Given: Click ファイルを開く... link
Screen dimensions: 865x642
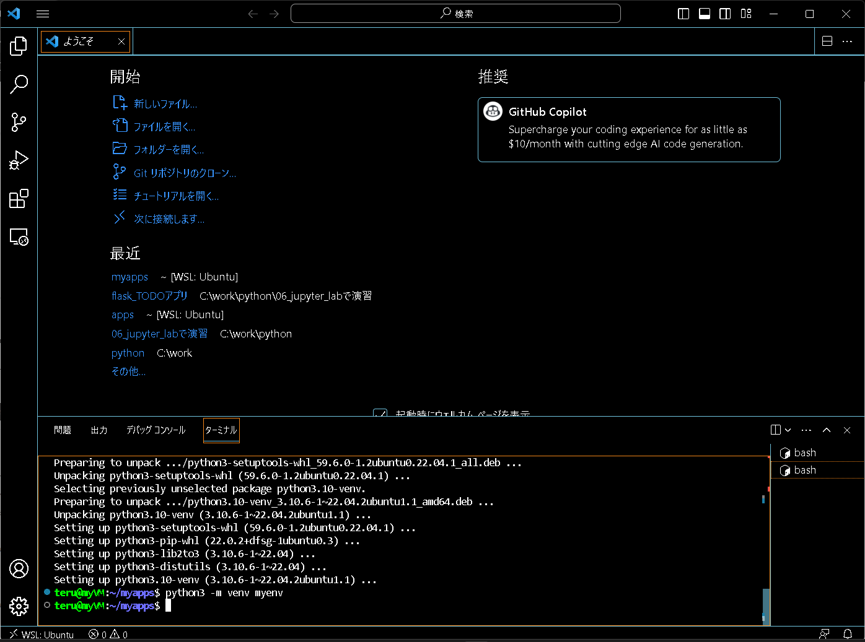Looking at the screenshot, I should 164,126.
